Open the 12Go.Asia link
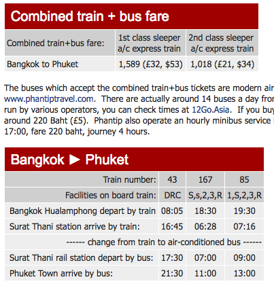274x288 pixels. (x=211, y=110)
